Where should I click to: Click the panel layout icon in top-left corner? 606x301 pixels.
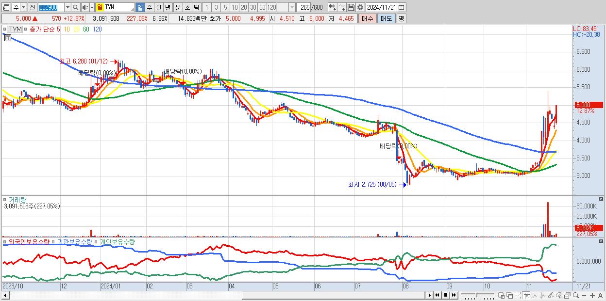coord(6,7)
